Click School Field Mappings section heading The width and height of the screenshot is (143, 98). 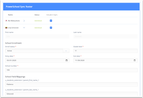coord(15,76)
